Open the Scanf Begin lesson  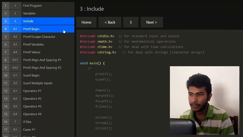click(38, 75)
